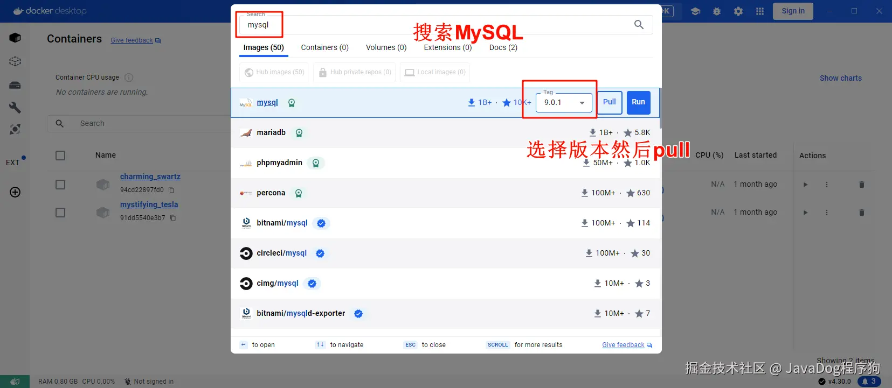Open Settings gear icon in title bar
This screenshot has height=388, width=892.
(x=738, y=11)
